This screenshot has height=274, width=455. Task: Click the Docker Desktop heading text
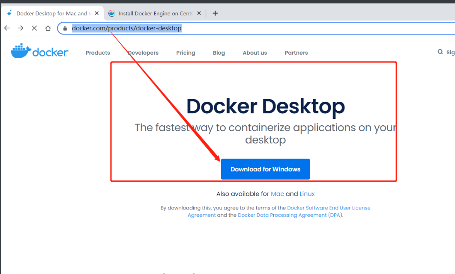tap(266, 106)
